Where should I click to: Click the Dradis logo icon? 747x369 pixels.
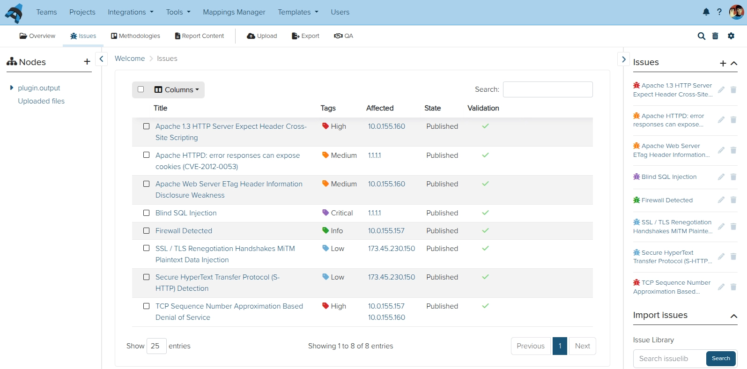tap(15, 13)
